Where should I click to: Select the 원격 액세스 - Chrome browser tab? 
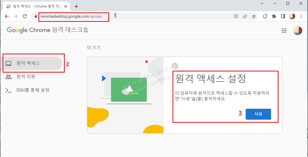[x=36, y=6]
